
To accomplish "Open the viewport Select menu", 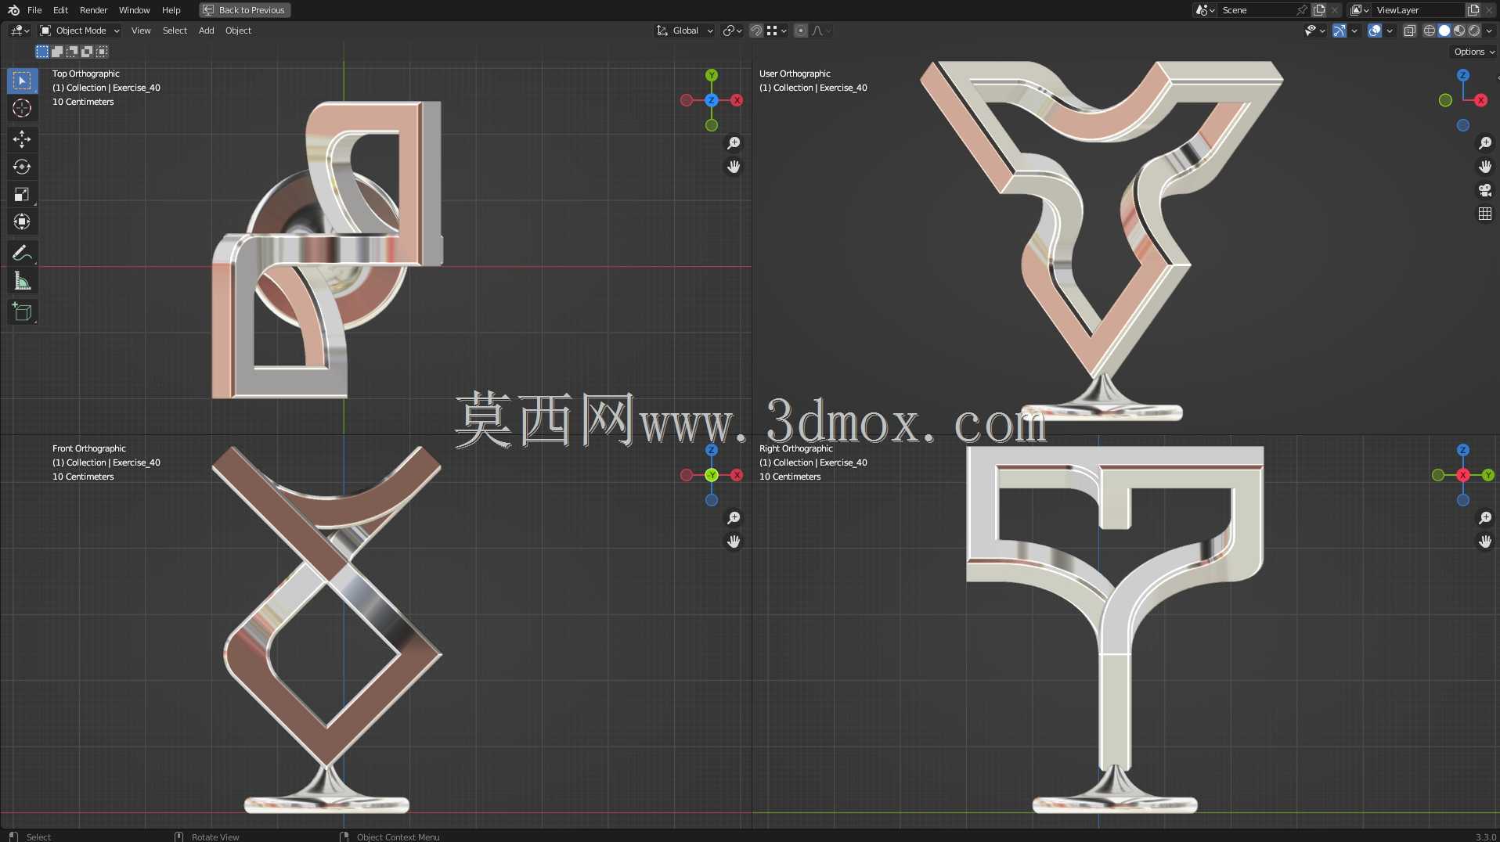I will [x=175, y=31].
